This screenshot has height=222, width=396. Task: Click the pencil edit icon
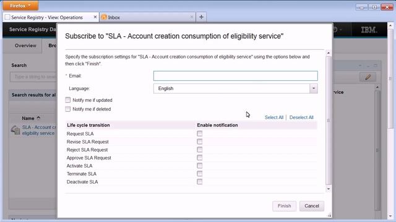coord(368,76)
